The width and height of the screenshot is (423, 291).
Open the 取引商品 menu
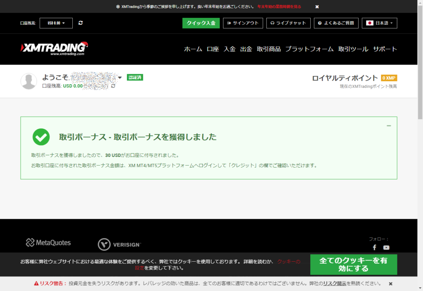(269, 49)
